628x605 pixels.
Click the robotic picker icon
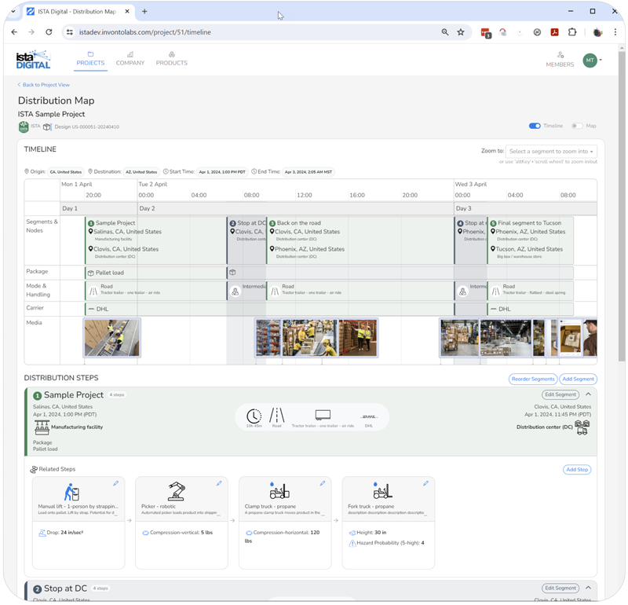click(x=176, y=492)
